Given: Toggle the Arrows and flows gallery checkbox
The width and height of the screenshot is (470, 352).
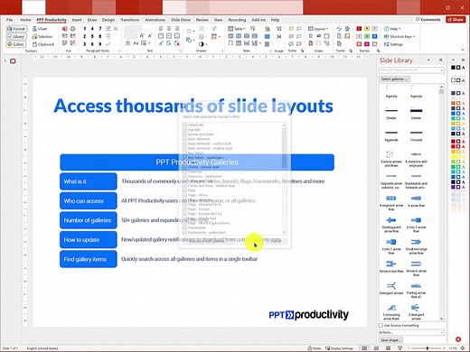Looking at the screenshot, I should [185, 134].
